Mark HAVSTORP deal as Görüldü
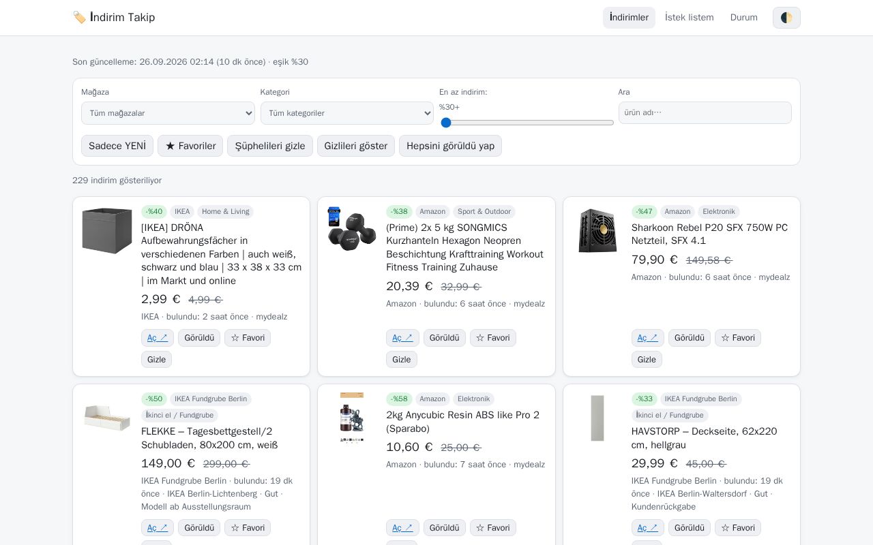The height and width of the screenshot is (545, 873). [x=690, y=528]
